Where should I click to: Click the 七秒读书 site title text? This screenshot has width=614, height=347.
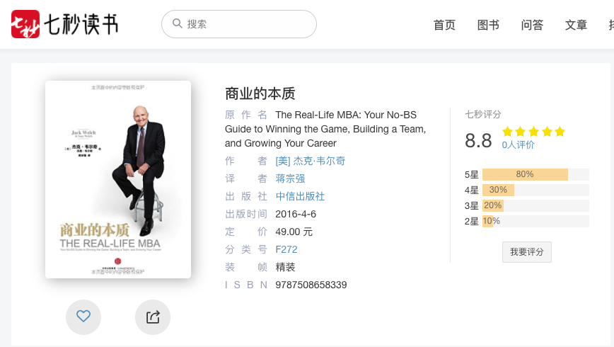coord(81,24)
